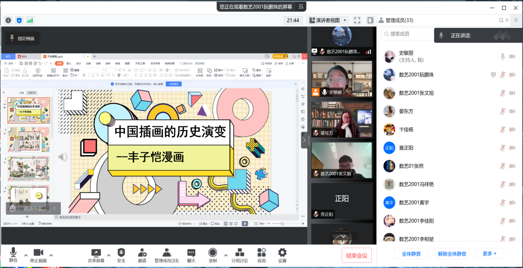Select slide 2 thumbnail in shared WPS

tap(29, 139)
